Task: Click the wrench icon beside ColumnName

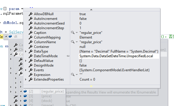Action: (x=30, y=42)
